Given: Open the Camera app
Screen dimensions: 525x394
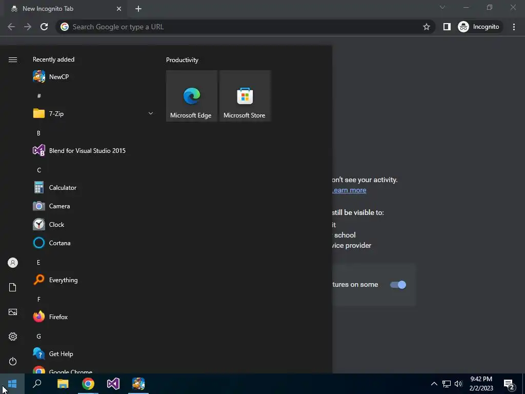Looking at the screenshot, I should [93, 206].
